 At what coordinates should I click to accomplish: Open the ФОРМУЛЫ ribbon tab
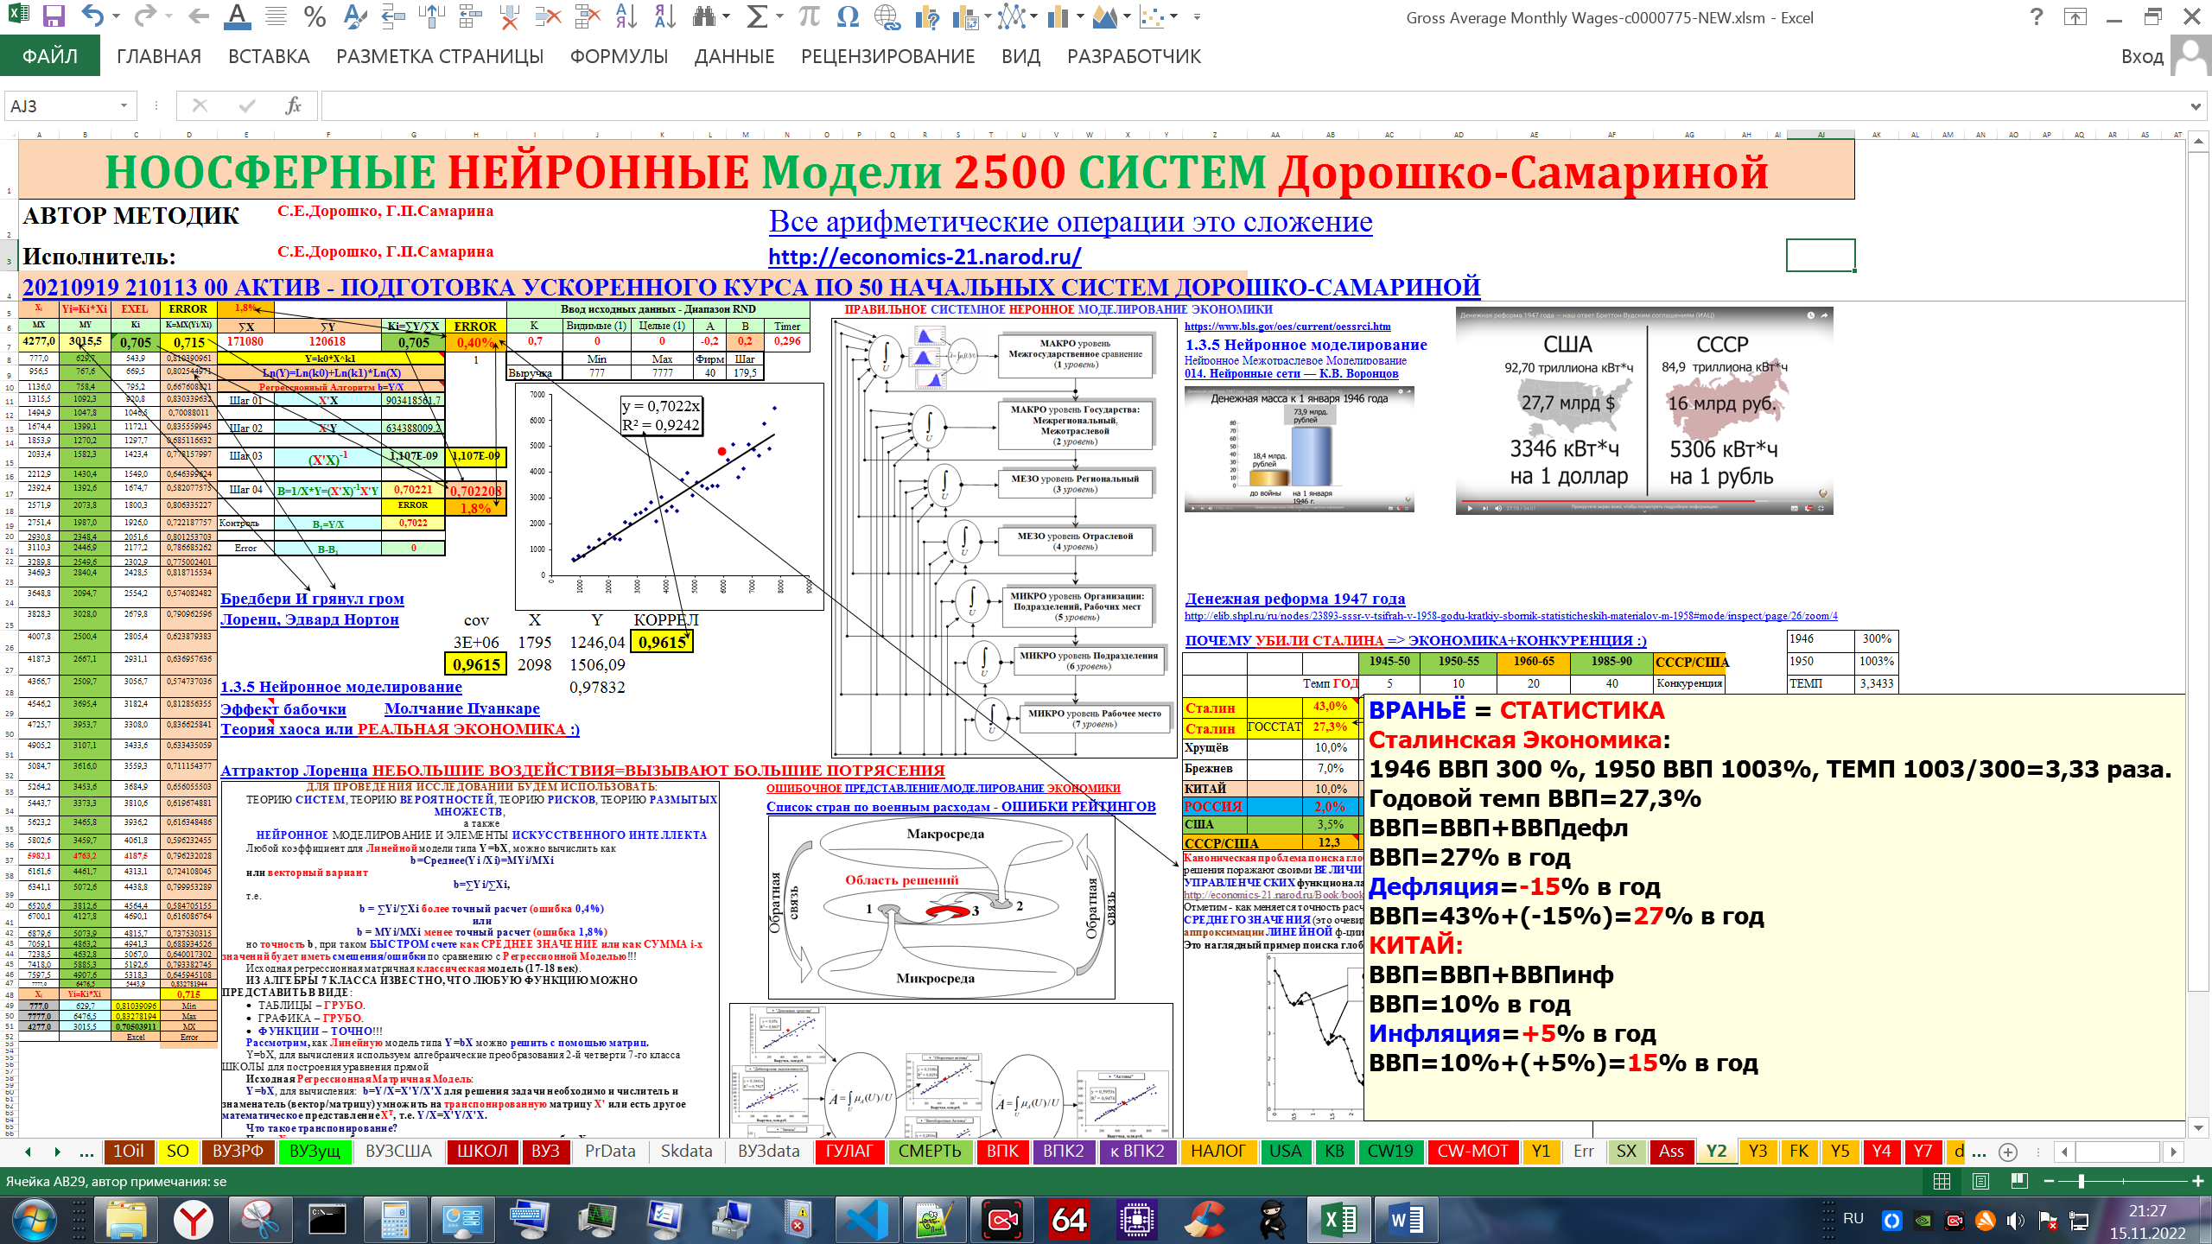619,57
